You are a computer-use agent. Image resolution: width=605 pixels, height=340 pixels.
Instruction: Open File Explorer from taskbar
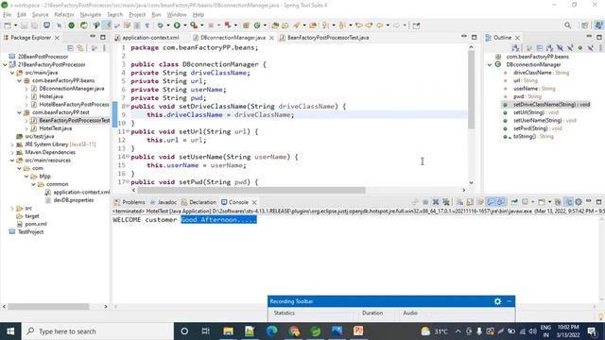click(228, 331)
